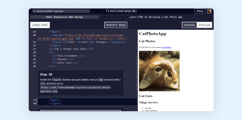Open the Menu button
The image size is (242, 120).
pos(200,11)
